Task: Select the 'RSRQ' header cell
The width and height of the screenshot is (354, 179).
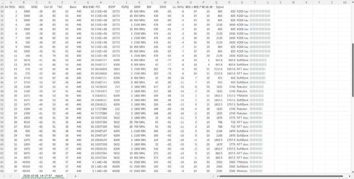Action: coord(127,7)
